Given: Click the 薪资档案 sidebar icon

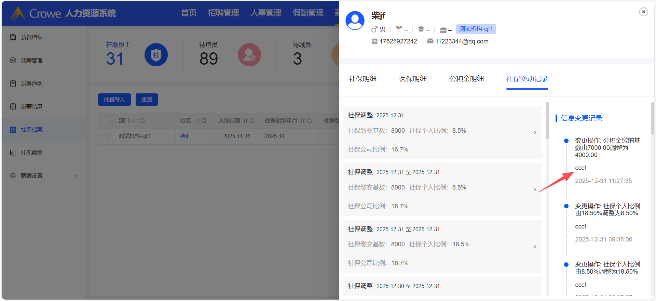Looking at the screenshot, I should pyautogui.click(x=13, y=37).
